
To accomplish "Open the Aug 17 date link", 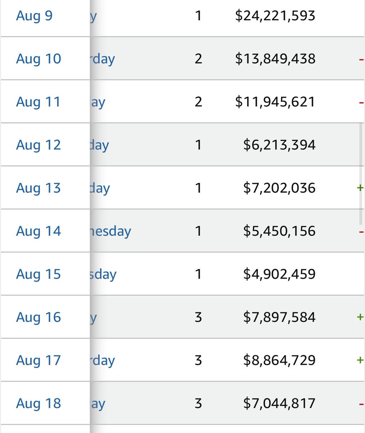I will pyautogui.click(x=39, y=360).
